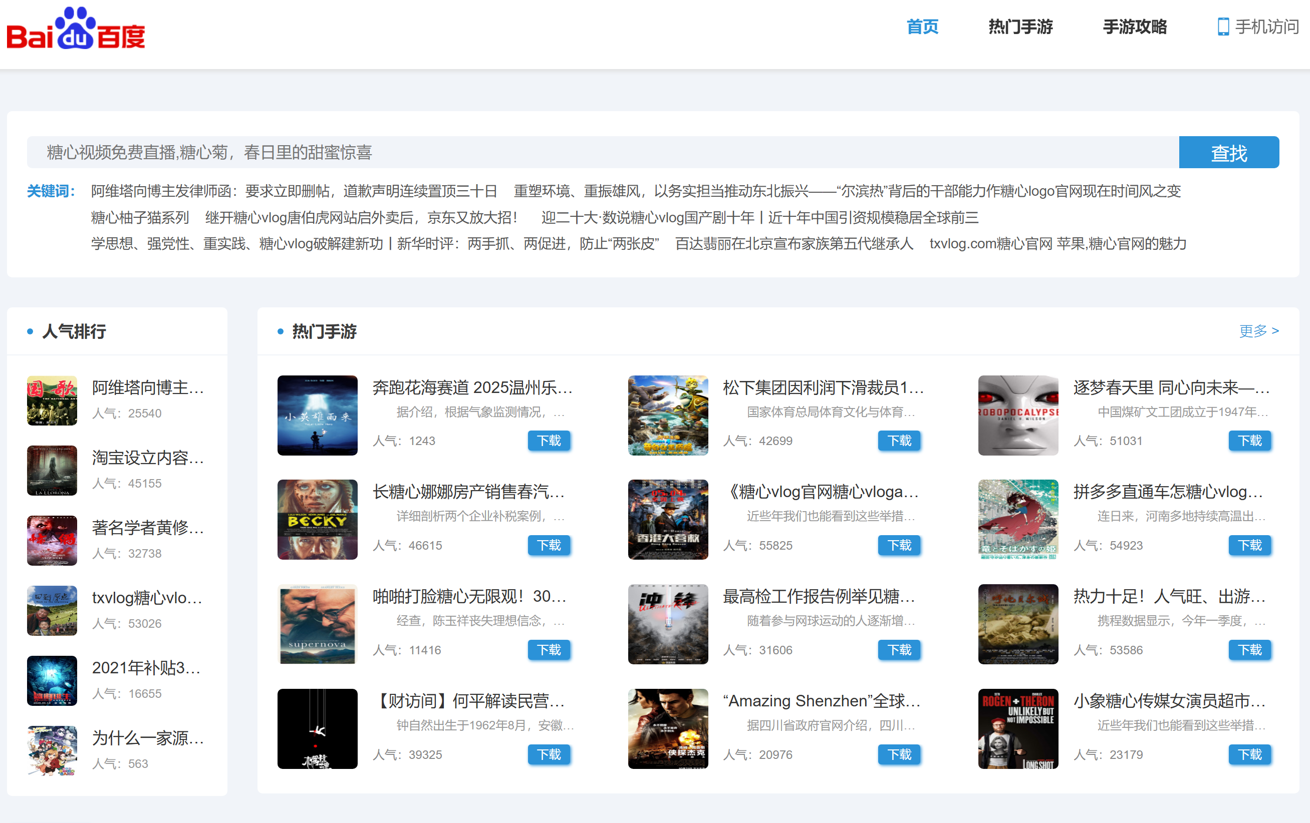Click the mobile phone access icon
The height and width of the screenshot is (823, 1310).
coord(1222,27)
